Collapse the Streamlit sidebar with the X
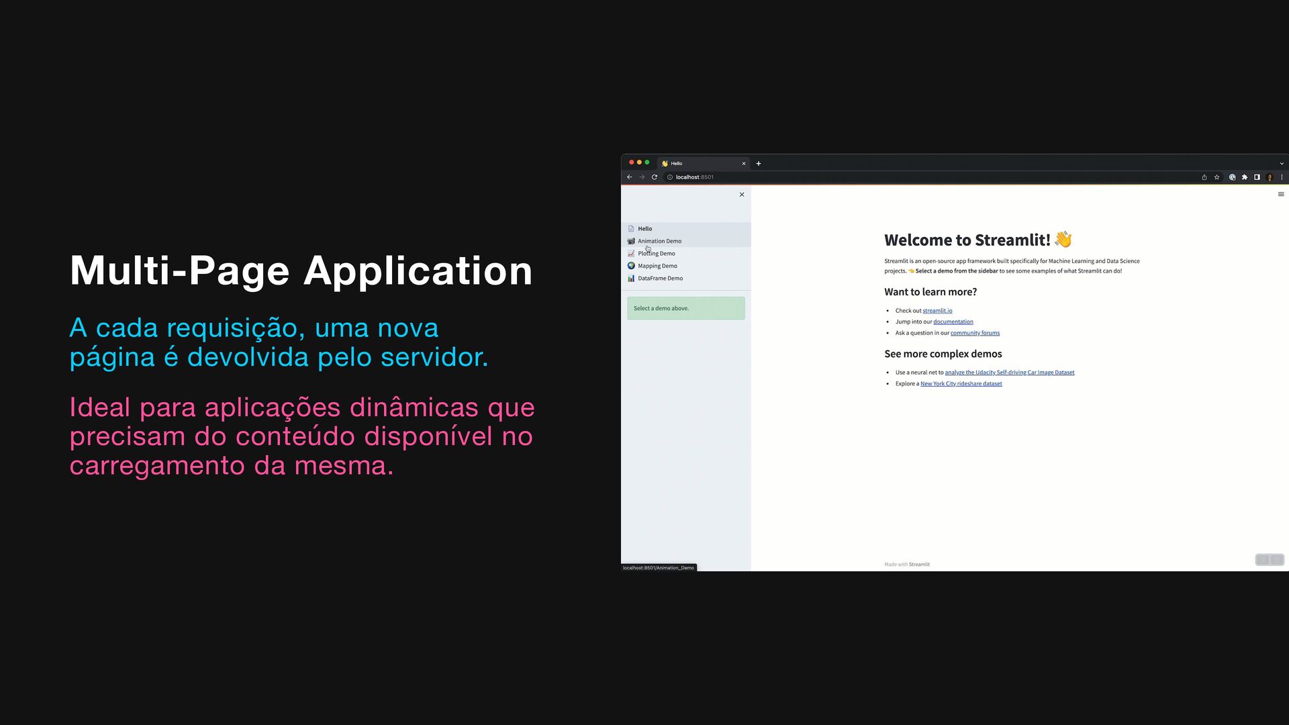 point(742,195)
